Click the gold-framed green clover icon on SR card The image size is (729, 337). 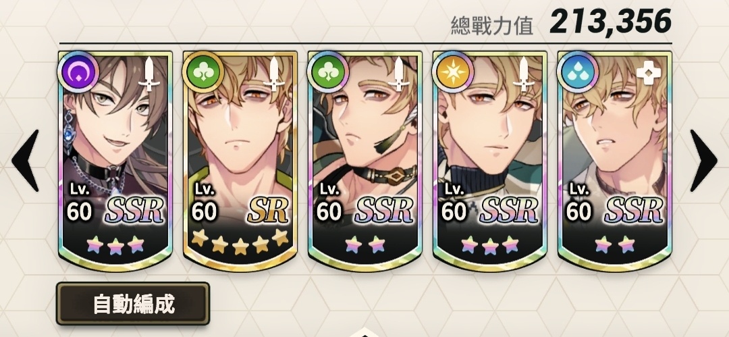click(x=203, y=72)
